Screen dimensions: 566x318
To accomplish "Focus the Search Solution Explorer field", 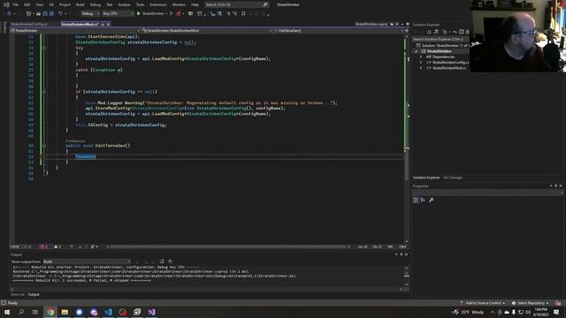I will (440, 39).
